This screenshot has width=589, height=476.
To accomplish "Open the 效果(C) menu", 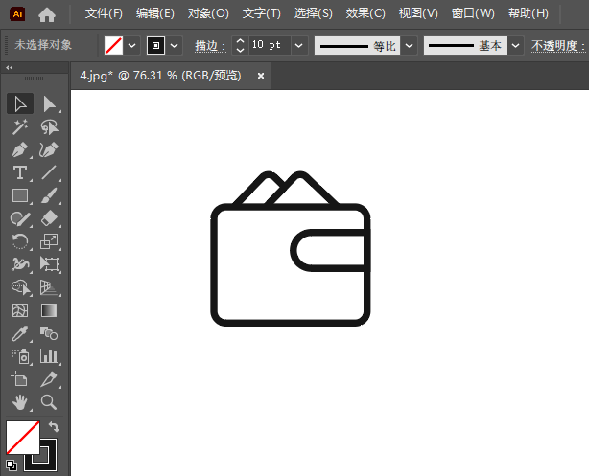I will 365,13.
